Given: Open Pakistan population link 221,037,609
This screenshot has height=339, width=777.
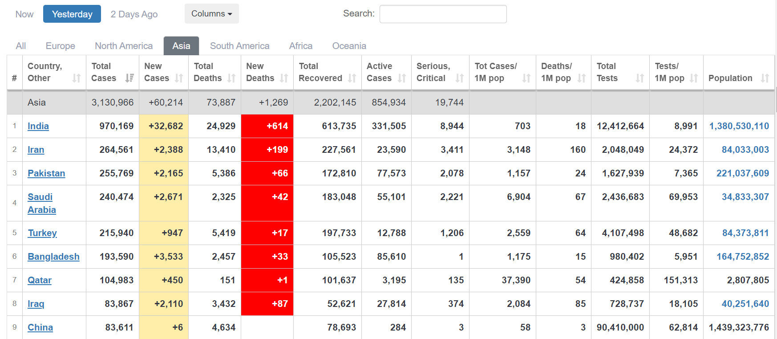Looking at the screenshot, I should coord(743,173).
